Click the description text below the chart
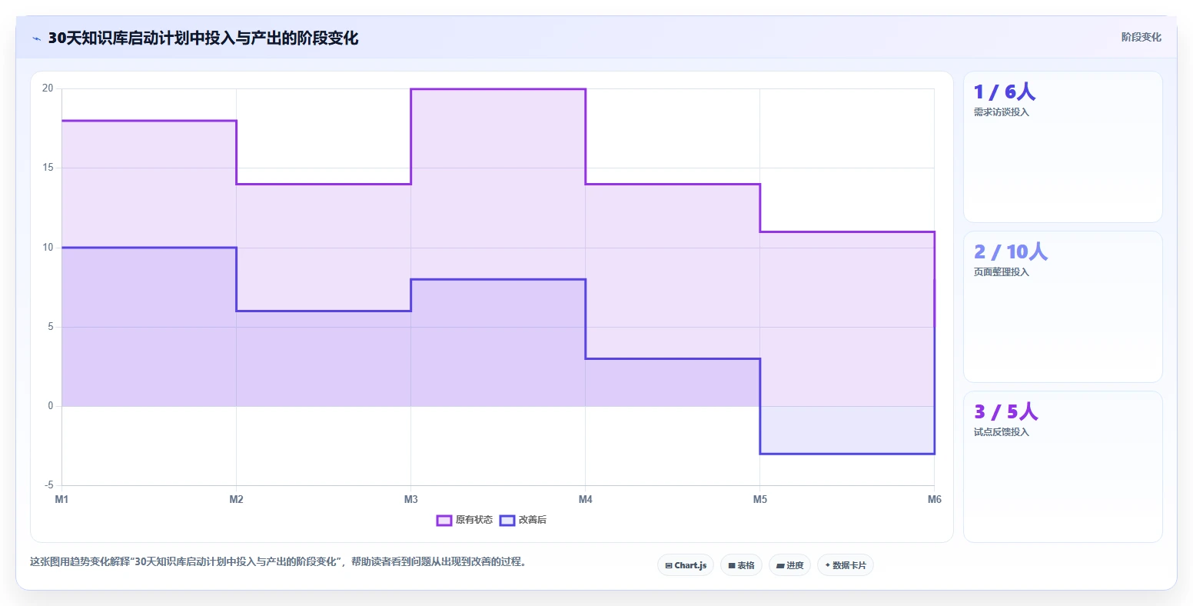Screen dimensions: 1193x606 [x=280, y=562]
